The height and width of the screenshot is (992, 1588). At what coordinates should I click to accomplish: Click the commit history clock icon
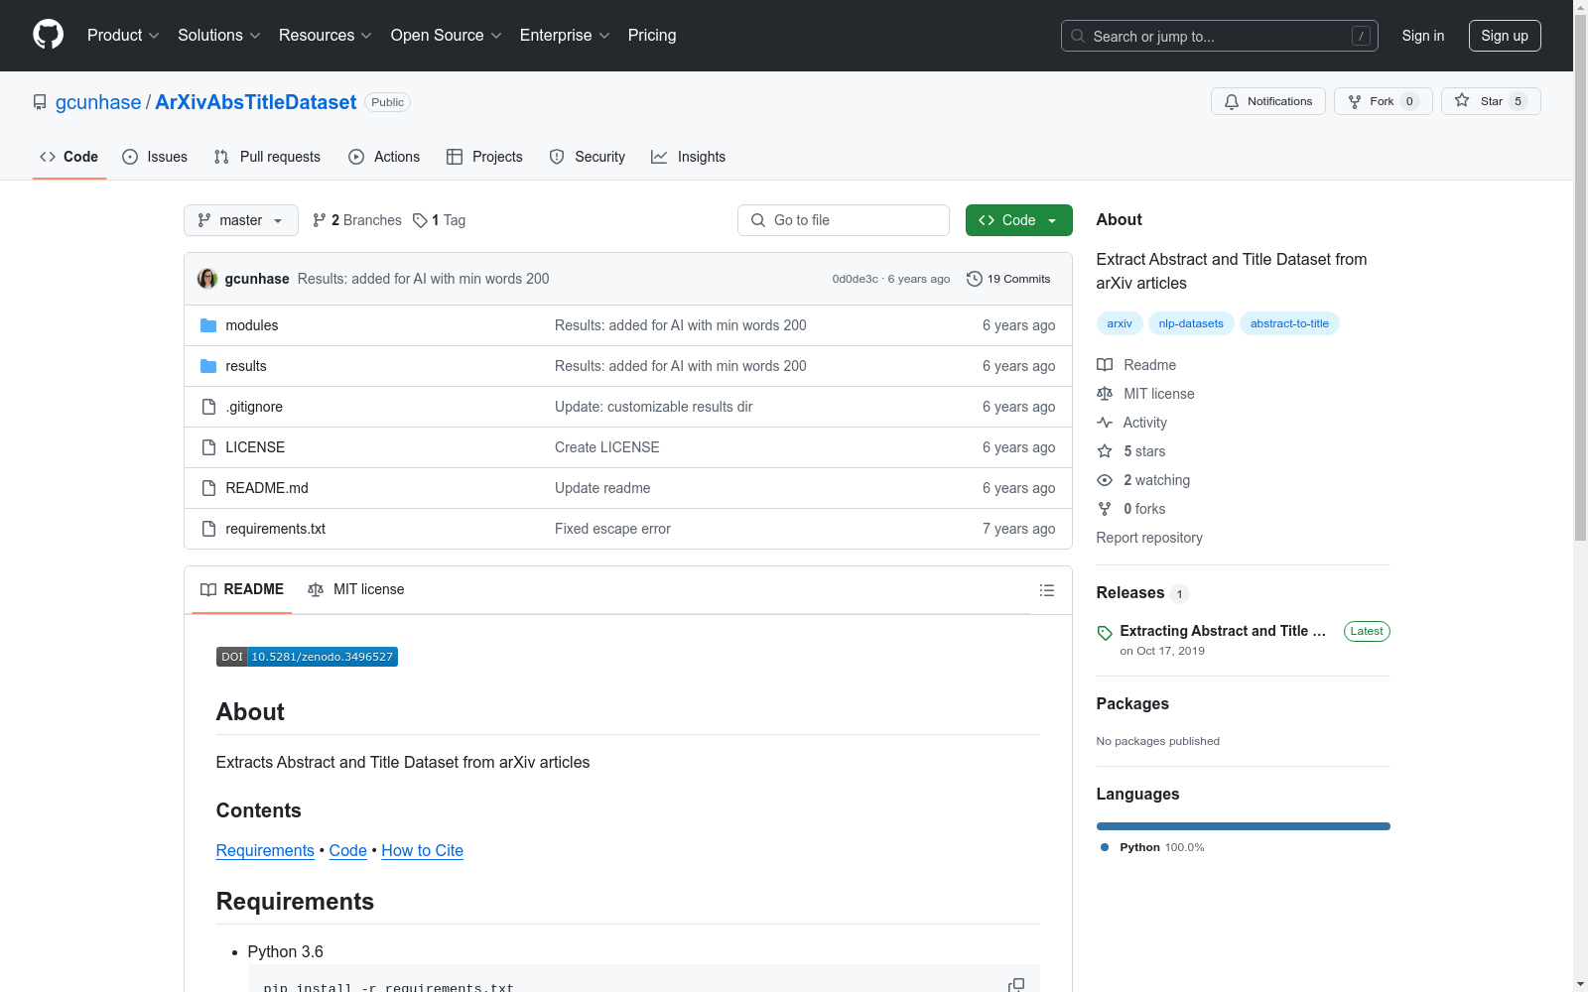(975, 279)
